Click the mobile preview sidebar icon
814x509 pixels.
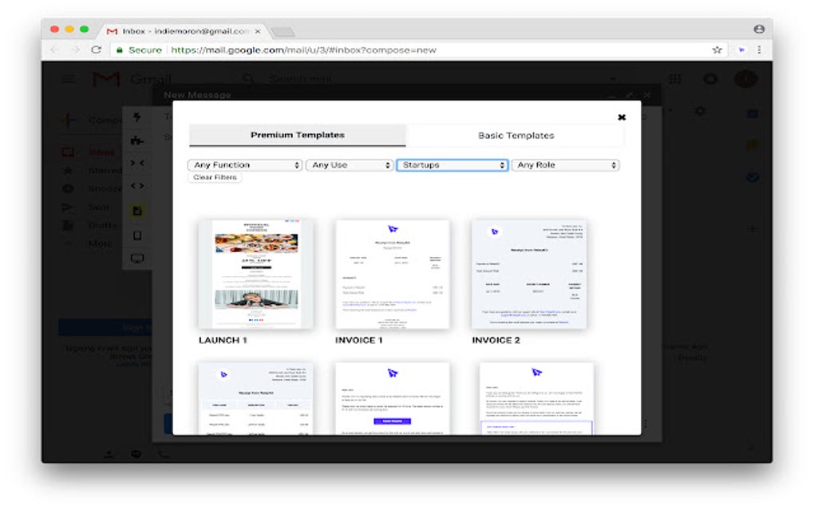[x=137, y=235]
